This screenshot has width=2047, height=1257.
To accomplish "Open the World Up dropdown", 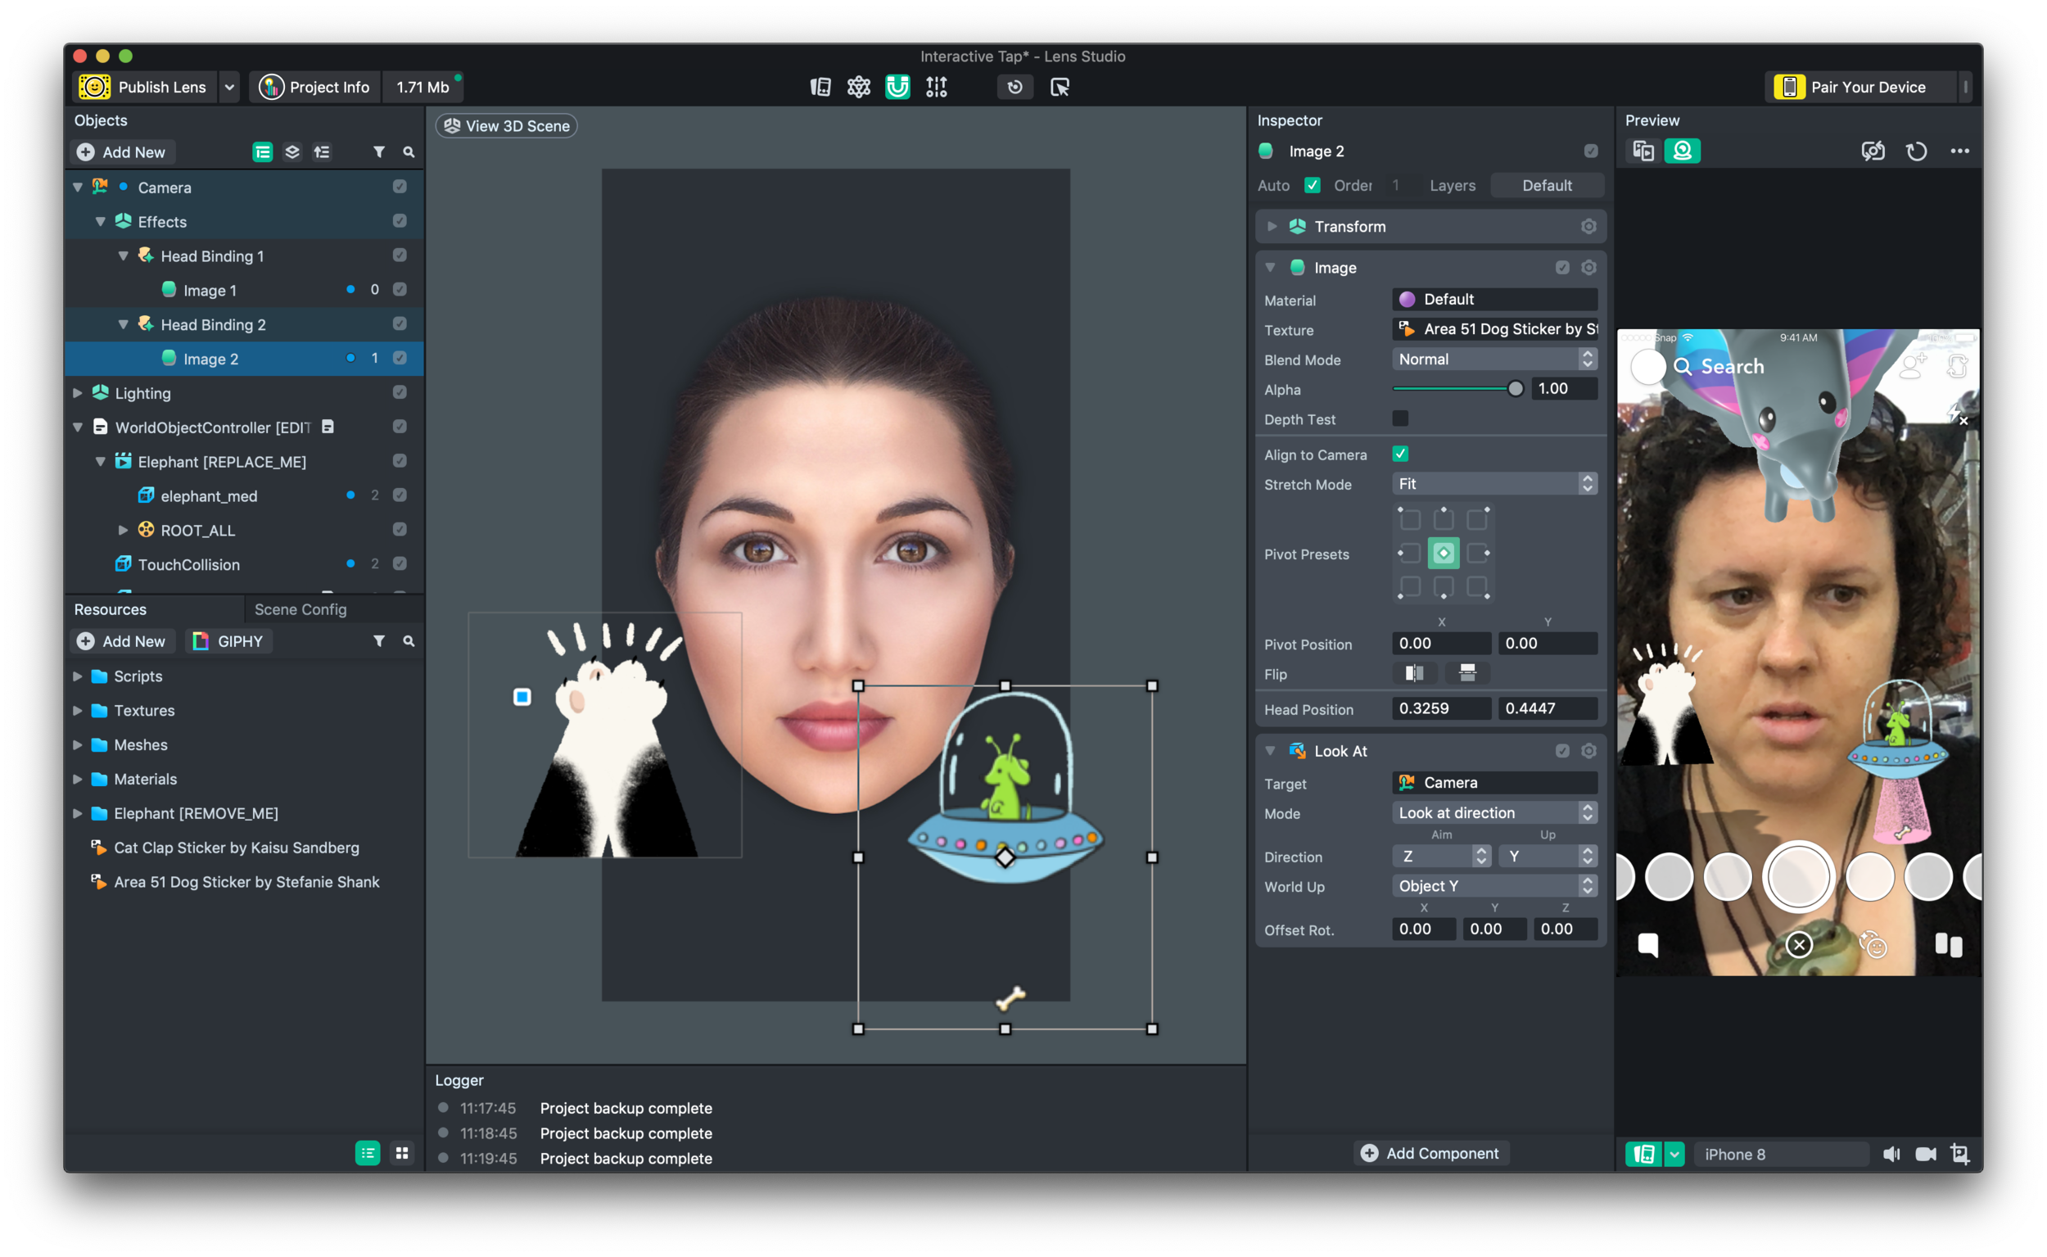I will (x=1494, y=886).
